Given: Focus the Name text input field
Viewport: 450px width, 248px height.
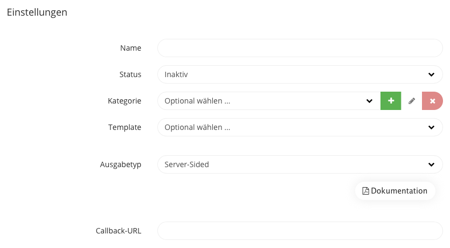Looking at the screenshot, I should point(300,48).
